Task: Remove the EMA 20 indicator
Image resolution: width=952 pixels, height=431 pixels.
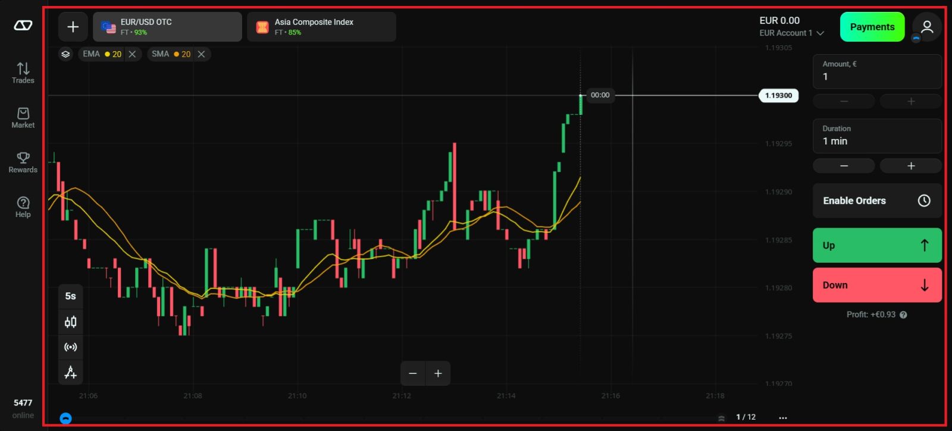Action: point(132,54)
